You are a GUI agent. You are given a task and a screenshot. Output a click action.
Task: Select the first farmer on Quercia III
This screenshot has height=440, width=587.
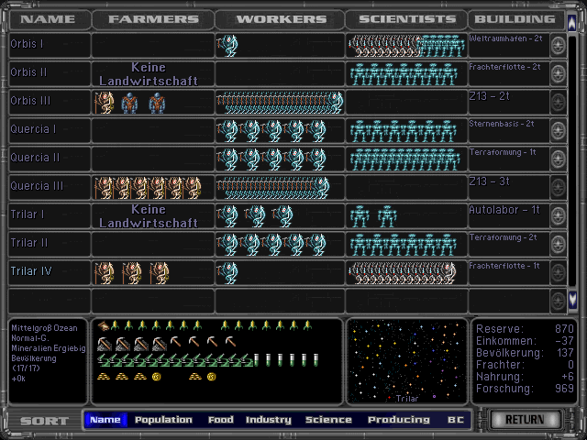pyautogui.click(x=103, y=188)
